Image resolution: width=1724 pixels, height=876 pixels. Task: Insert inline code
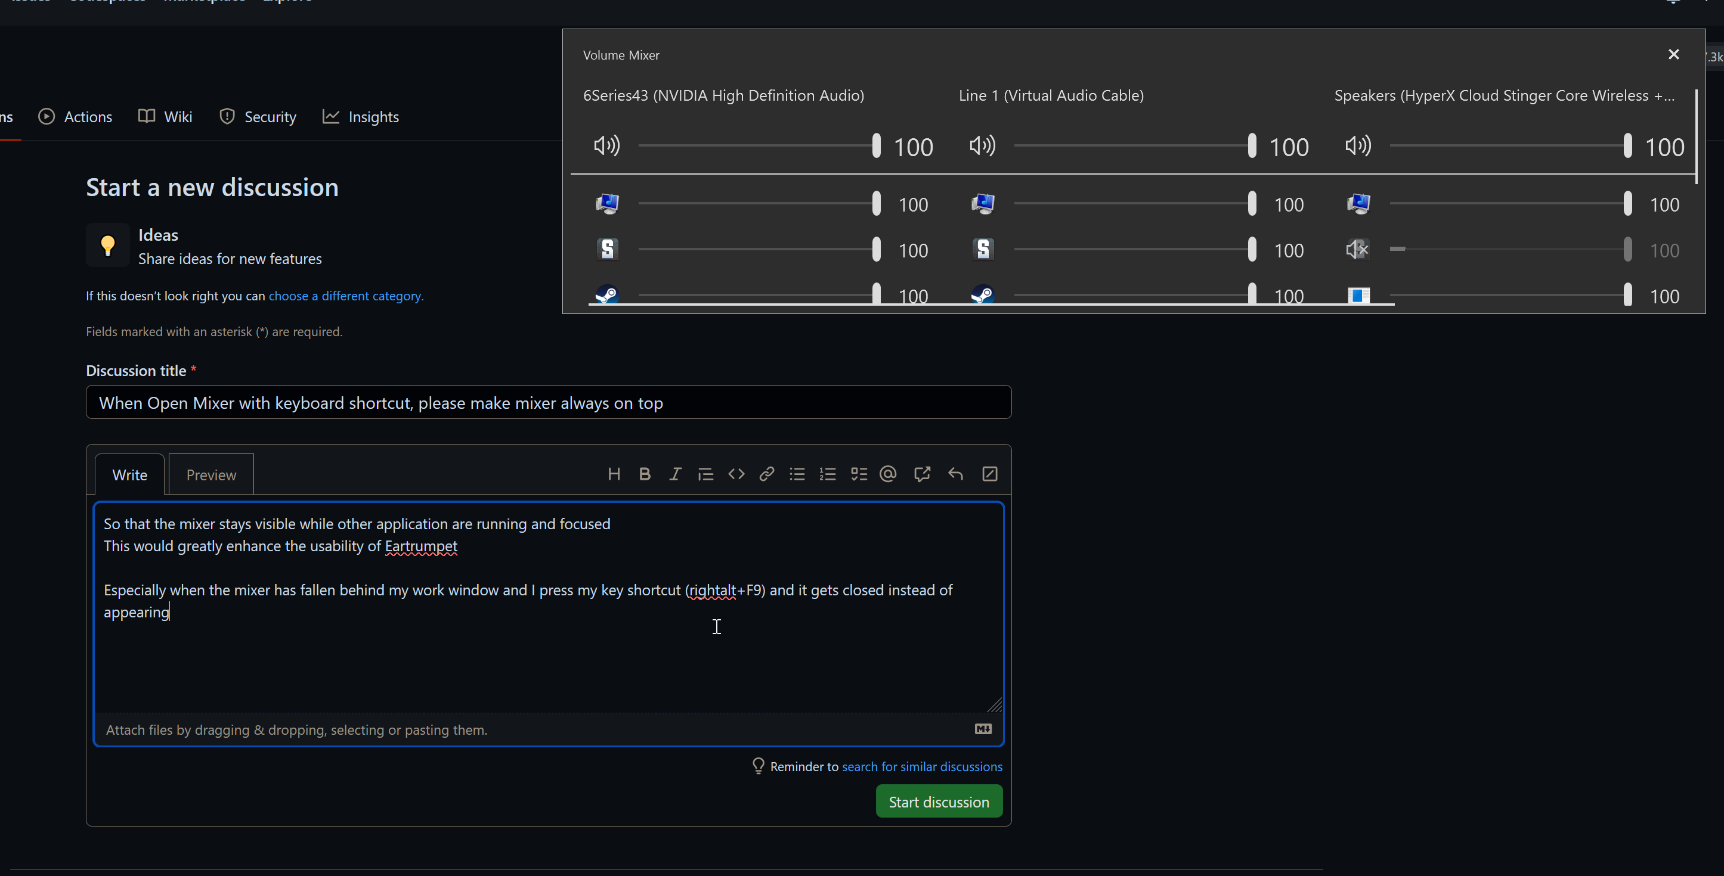coord(736,473)
